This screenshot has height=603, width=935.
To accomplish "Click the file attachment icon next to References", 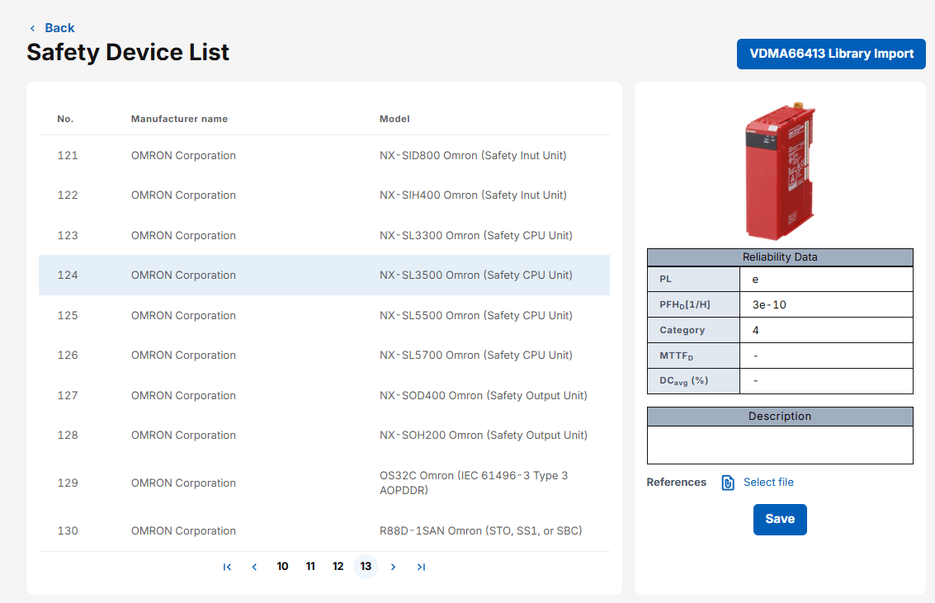I will [x=728, y=483].
